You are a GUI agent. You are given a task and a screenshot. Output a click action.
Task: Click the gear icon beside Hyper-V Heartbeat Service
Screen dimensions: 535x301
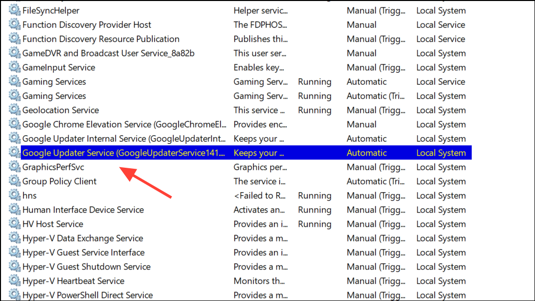coord(15,281)
